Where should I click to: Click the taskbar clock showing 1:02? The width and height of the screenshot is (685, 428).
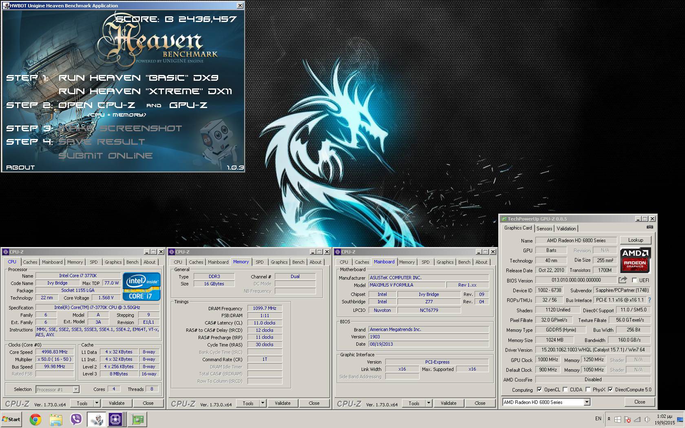(x=665, y=419)
